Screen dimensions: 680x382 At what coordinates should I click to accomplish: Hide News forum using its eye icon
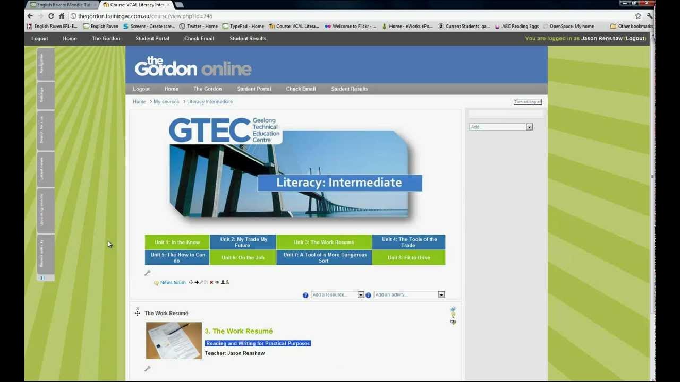click(217, 282)
